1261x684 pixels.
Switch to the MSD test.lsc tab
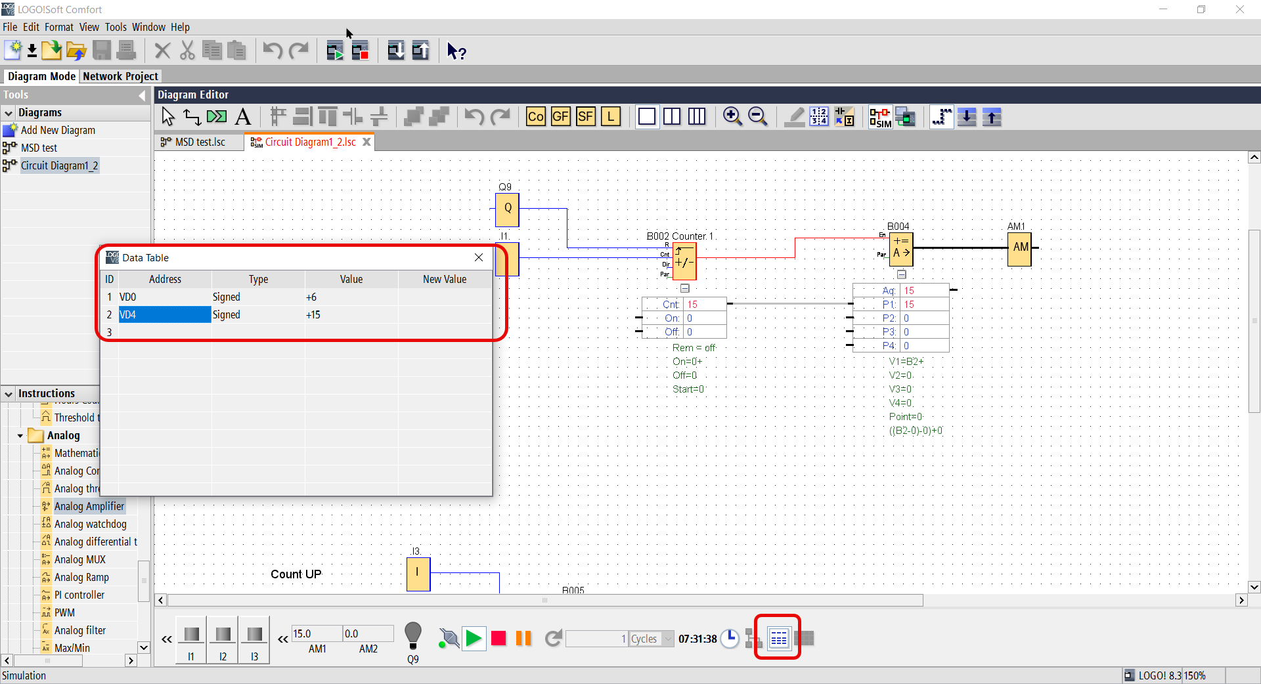pyautogui.click(x=199, y=142)
